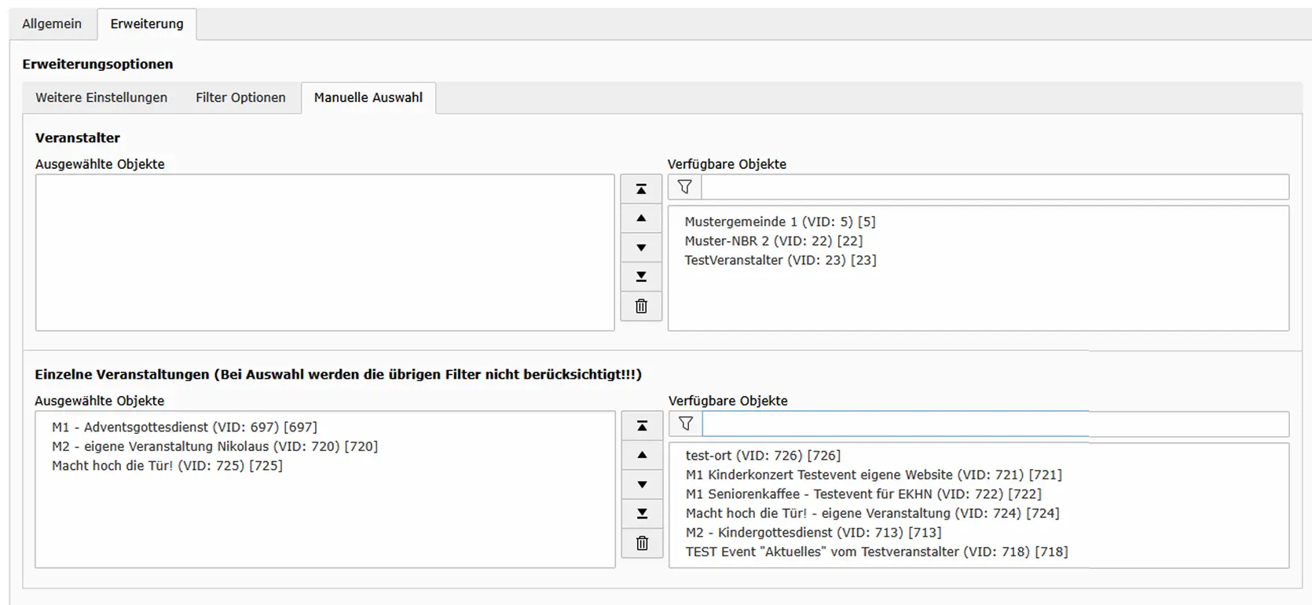Select test-ort (VID: 726) available event

[763, 456]
